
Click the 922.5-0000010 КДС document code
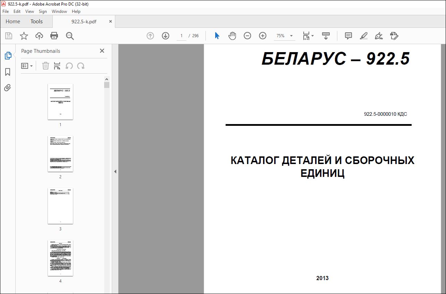385,114
